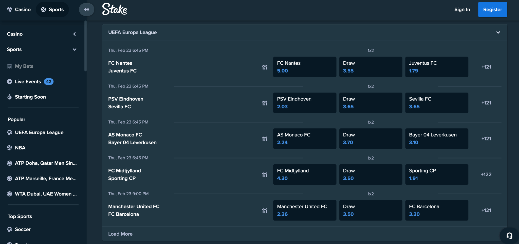Open the Starting Soon section
Screen dimensions: 519x244
27,97
